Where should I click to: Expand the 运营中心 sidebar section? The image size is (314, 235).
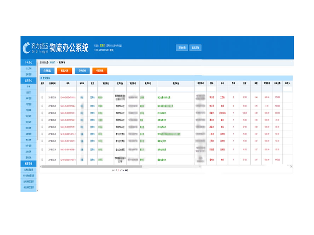click(x=28, y=80)
